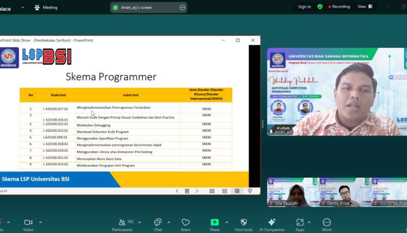Image resolution: width=407 pixels, height=233 pixels.
Task: Expand the audio options arrow
Action: click(8, 222)
